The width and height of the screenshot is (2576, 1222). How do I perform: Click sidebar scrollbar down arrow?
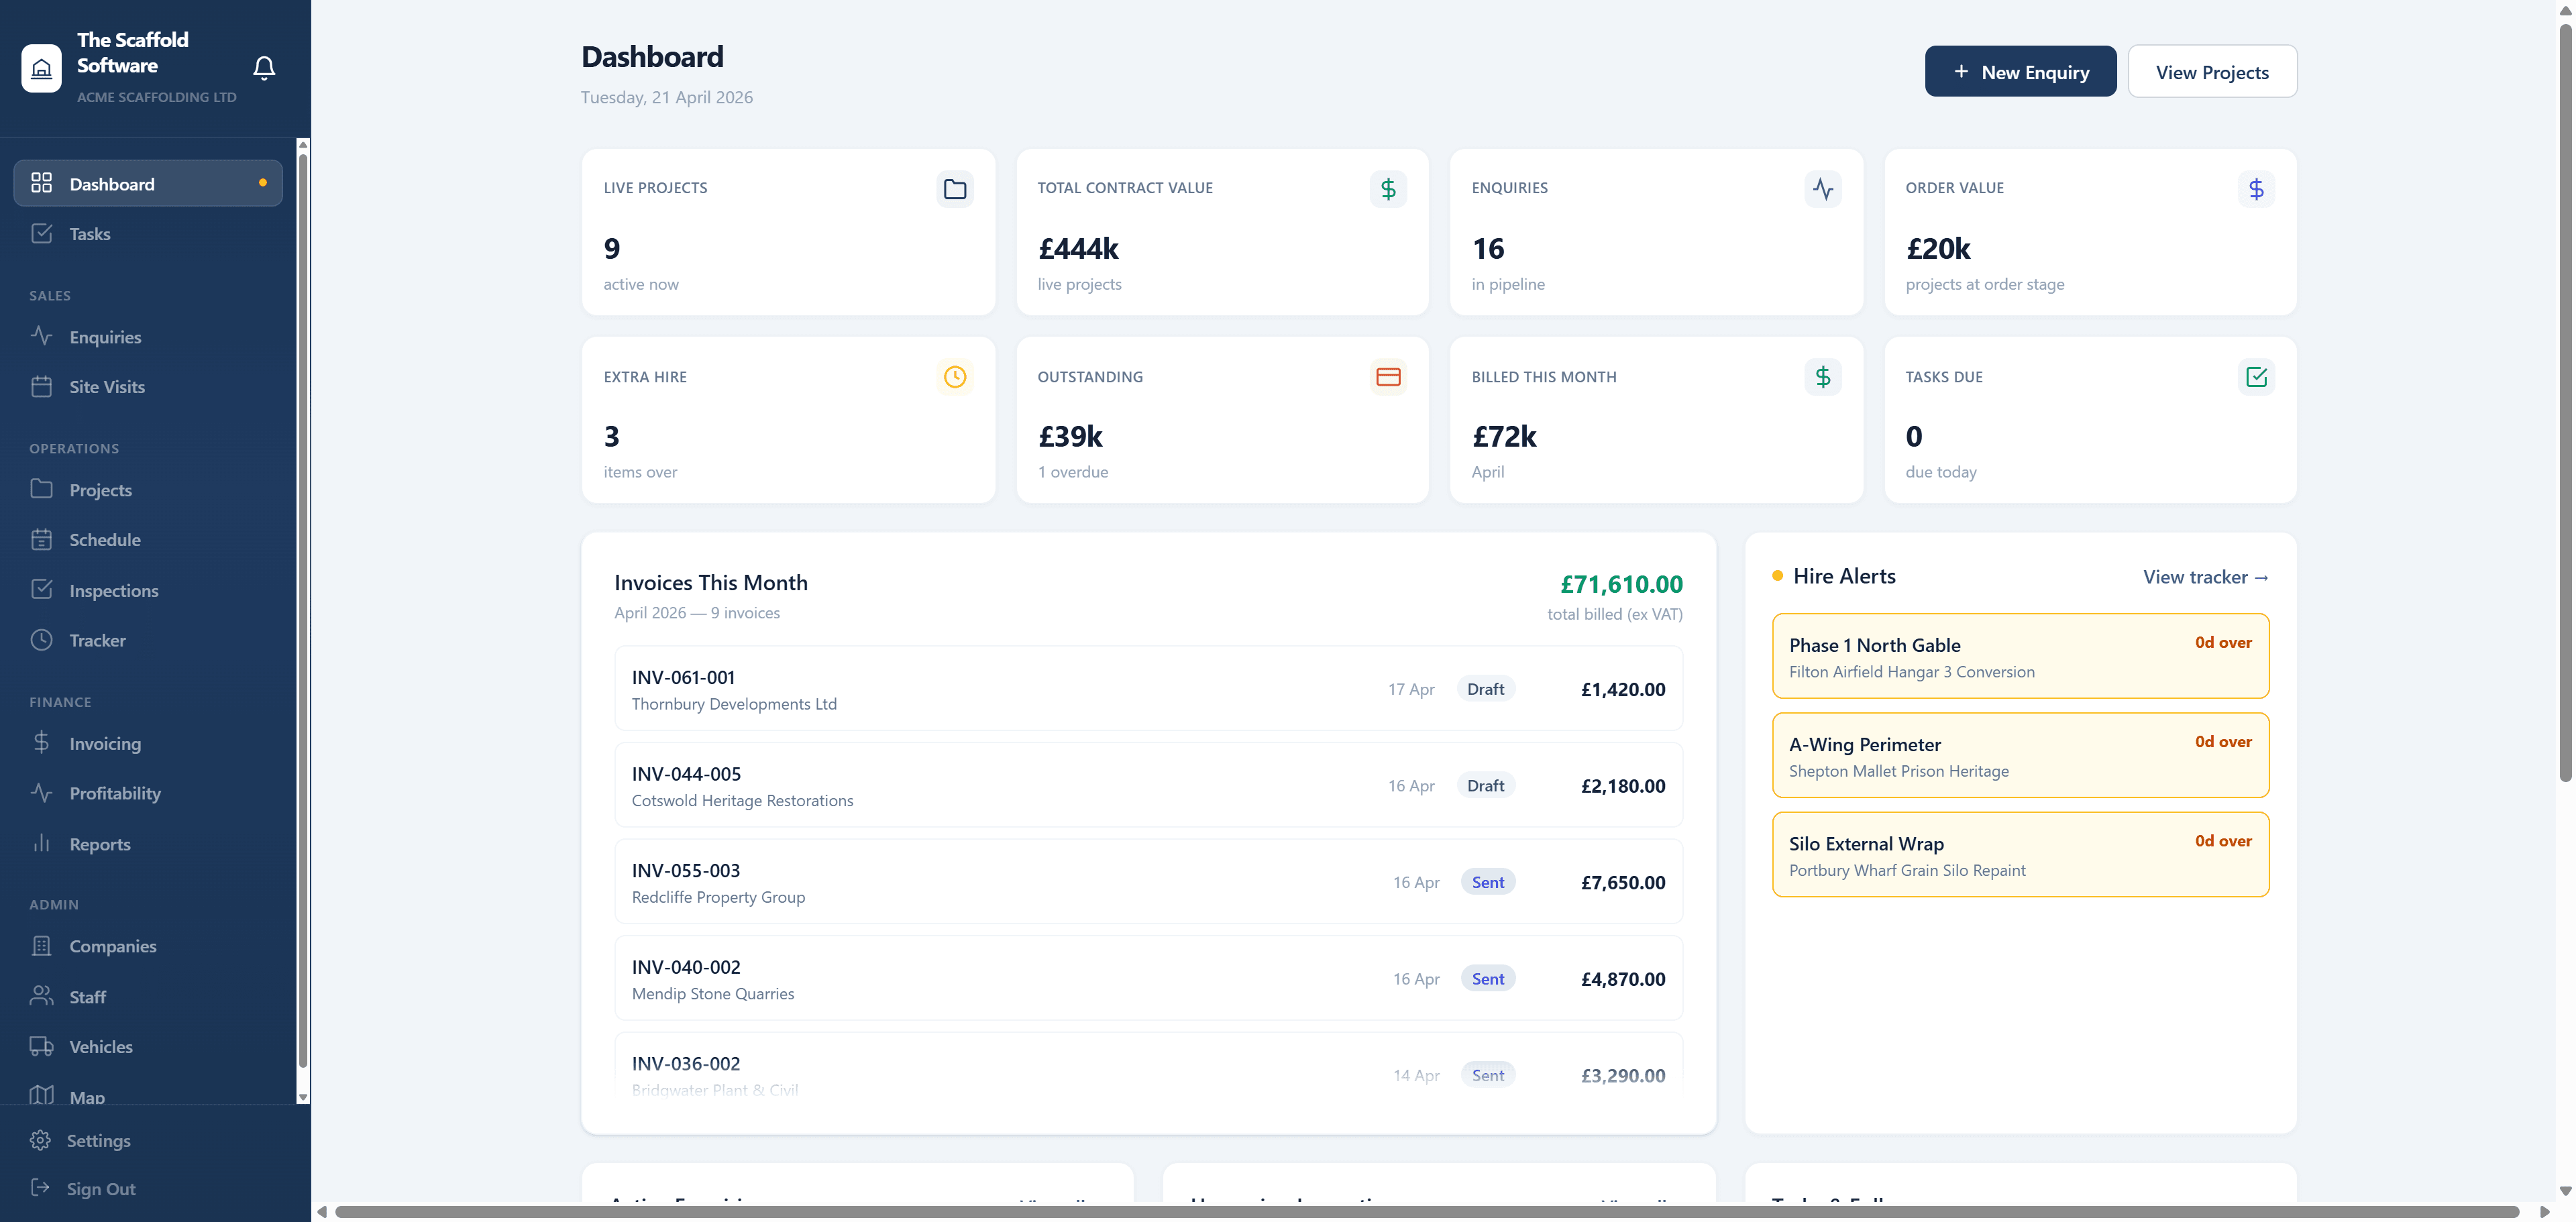click(303, 1097)
